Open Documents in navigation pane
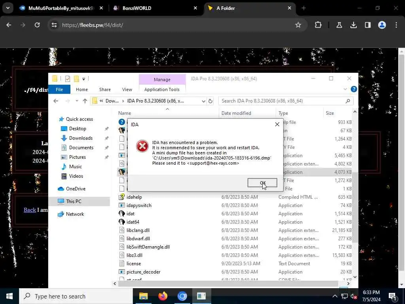Image resolution: width=405 pixels, height=304 pixels. click(81, 148)
